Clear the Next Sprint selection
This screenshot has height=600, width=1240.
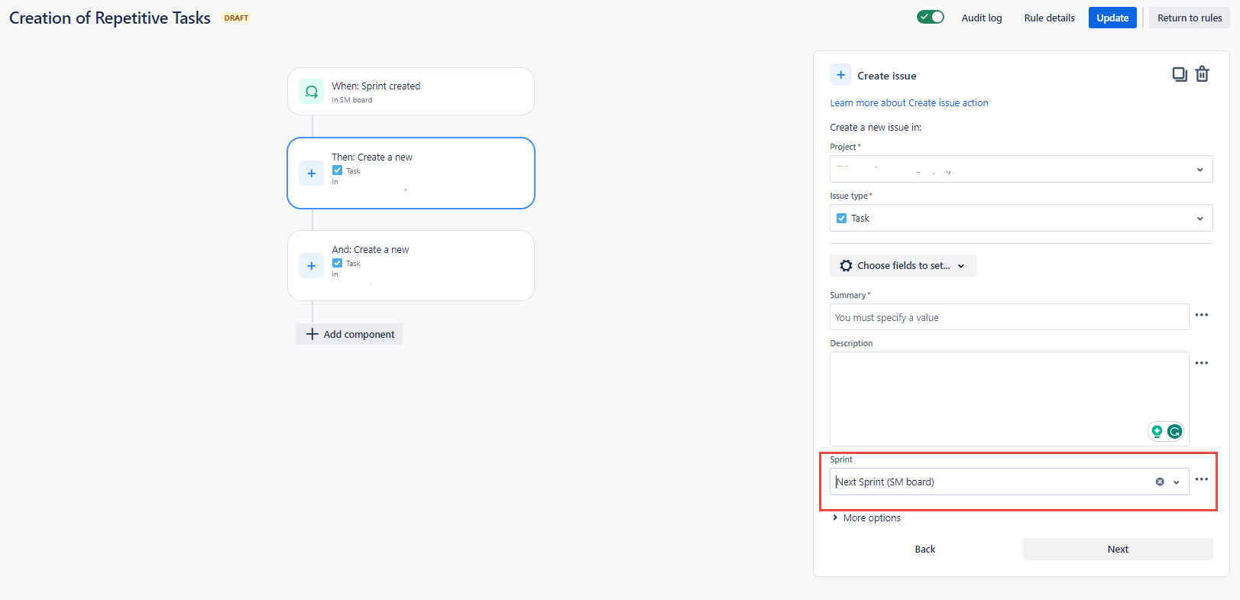(1160, 482)
